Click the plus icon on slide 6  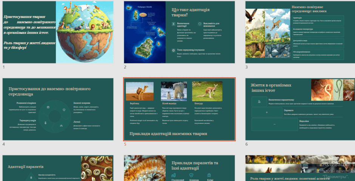click(x=267, y=113)
